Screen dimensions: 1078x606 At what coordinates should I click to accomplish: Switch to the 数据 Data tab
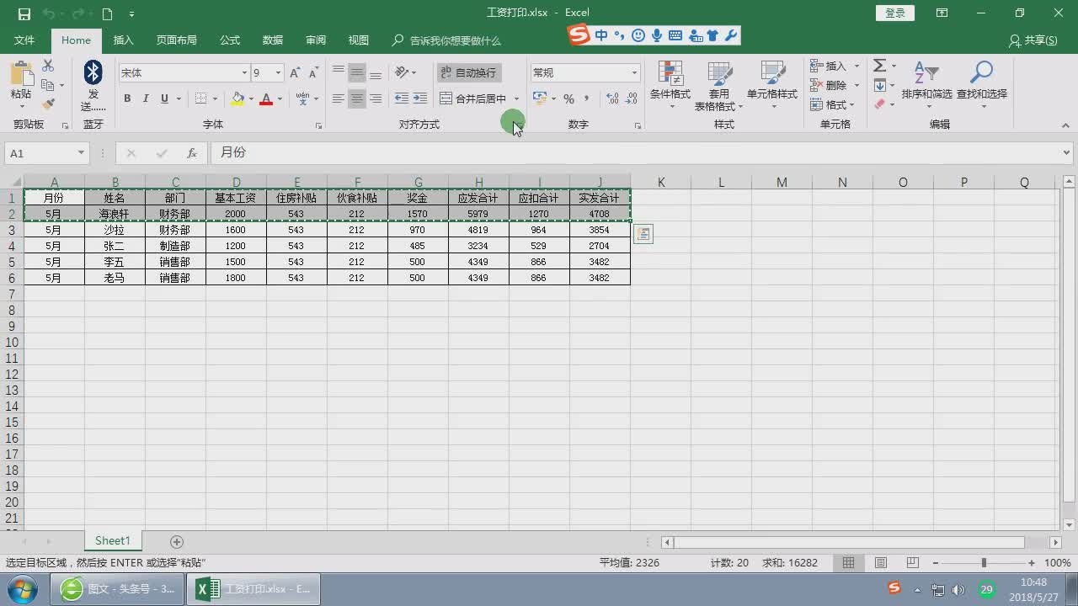(273, 40)
